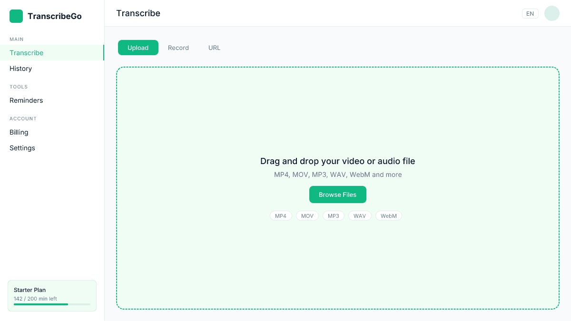Open the History page
571x321 pixels.
pyautogui.click(x=20, y=68)
